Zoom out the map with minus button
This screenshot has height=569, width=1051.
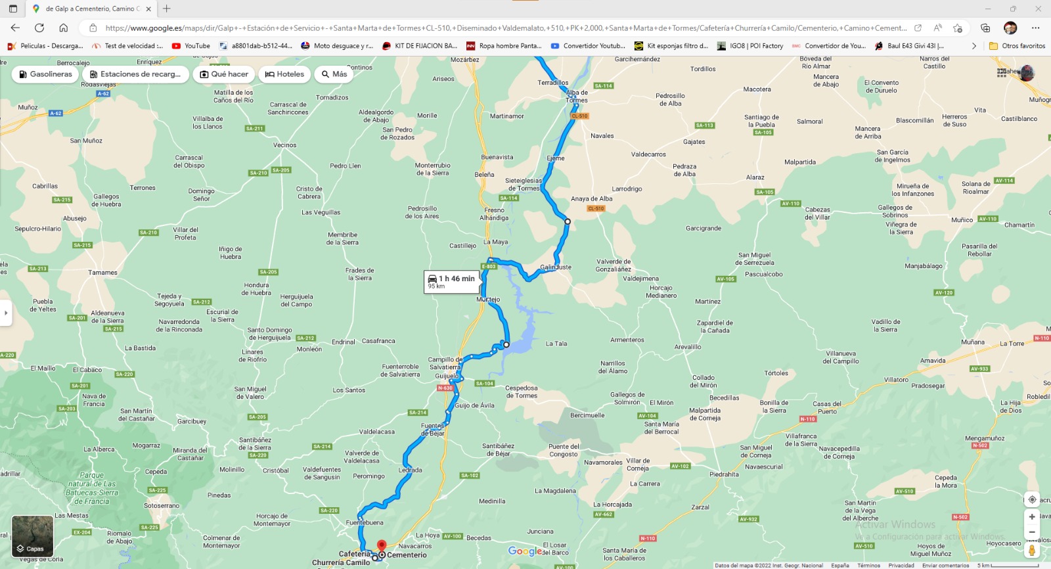point(1032,532)
